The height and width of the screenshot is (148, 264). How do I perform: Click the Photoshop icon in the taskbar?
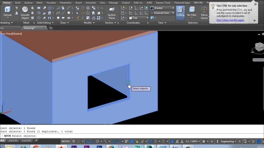click(99, 147)
